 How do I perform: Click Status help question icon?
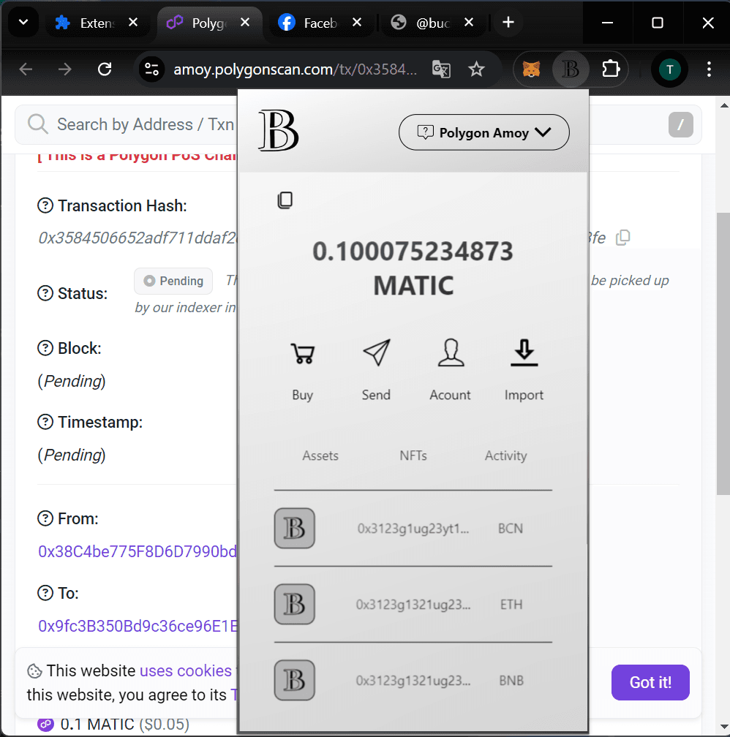pos(45,293)
